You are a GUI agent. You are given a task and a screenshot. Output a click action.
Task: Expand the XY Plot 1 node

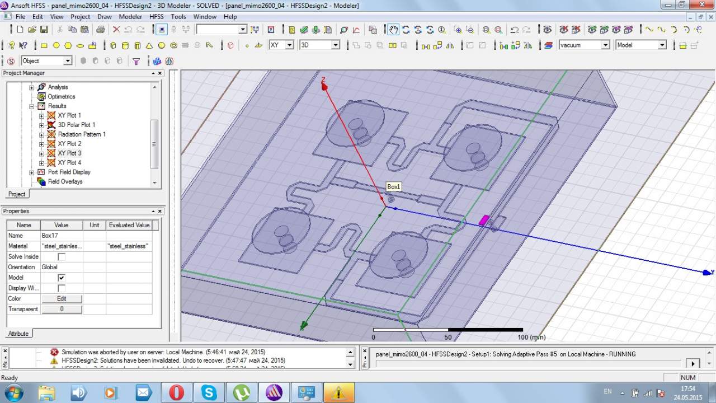click(41, 116)
